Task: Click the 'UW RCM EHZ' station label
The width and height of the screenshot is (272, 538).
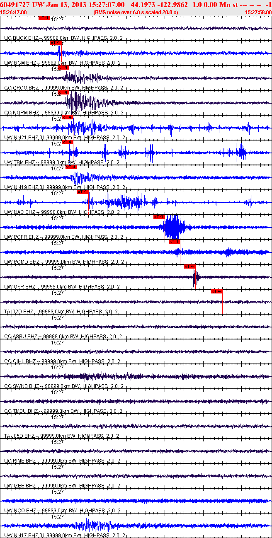Action: [x=19, y=63]
